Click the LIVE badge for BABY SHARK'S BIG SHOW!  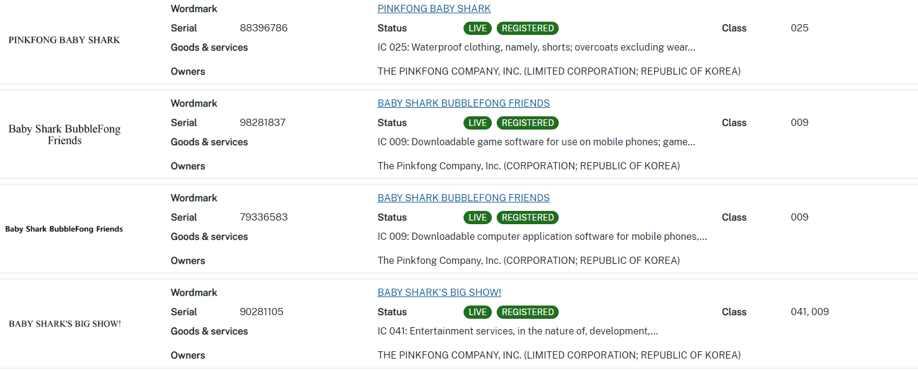[477, 312]
